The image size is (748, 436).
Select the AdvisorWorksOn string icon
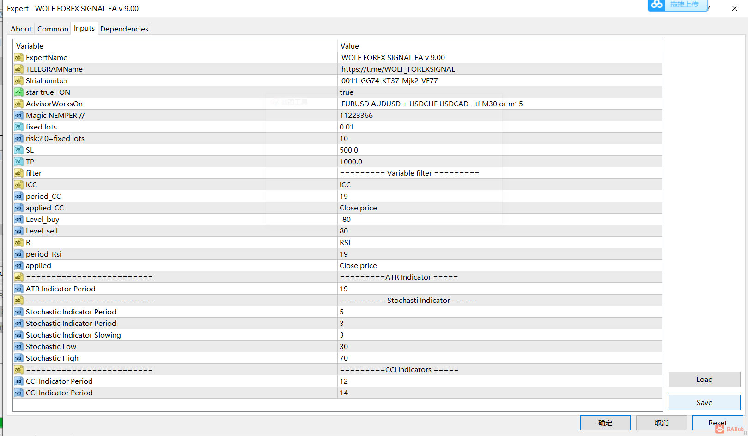coord(18,104)
